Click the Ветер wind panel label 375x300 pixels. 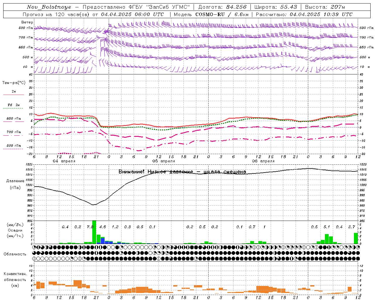coord(27,22)
